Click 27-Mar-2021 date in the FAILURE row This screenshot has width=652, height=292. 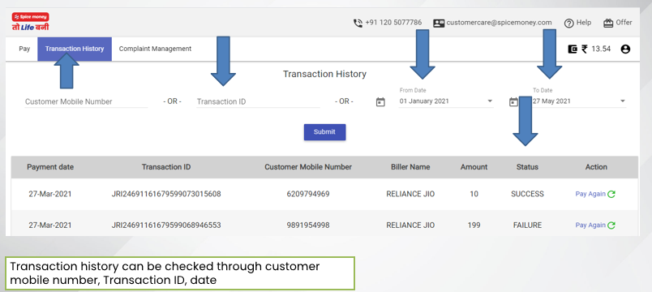(50, 225)
